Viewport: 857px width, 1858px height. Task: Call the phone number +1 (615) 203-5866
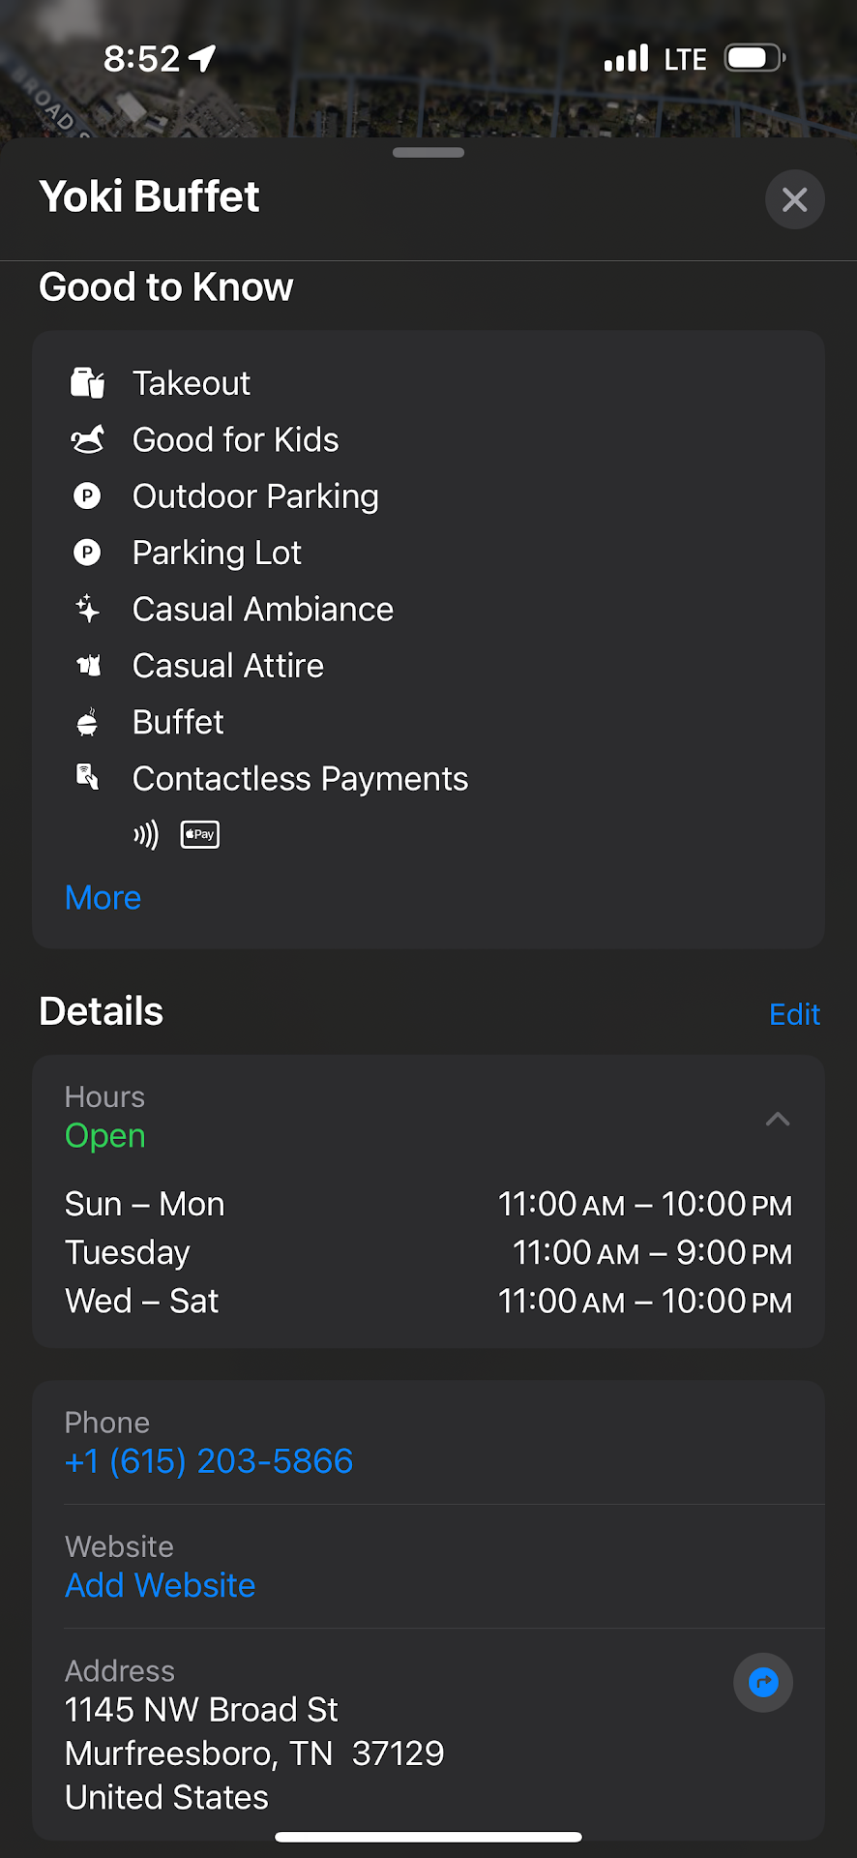coord(209,1461)
